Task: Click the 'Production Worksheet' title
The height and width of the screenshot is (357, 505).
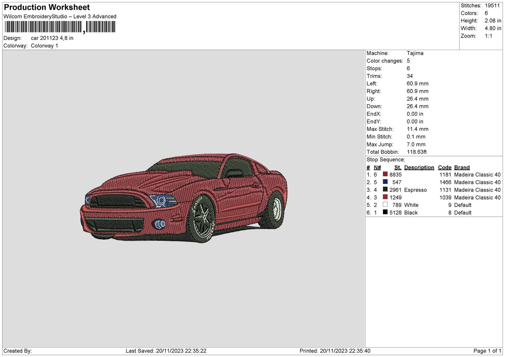Action: (x=47, y=8)
